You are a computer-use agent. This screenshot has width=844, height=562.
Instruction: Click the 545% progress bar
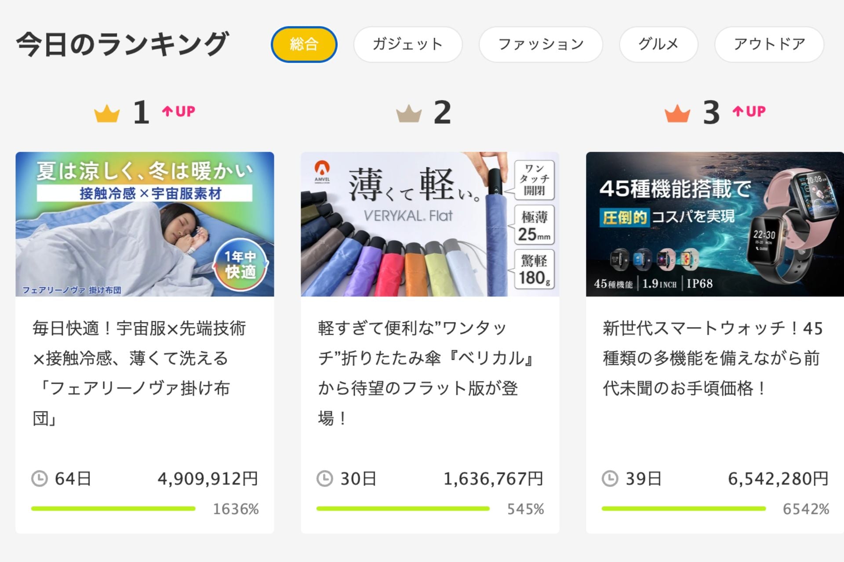403,509
